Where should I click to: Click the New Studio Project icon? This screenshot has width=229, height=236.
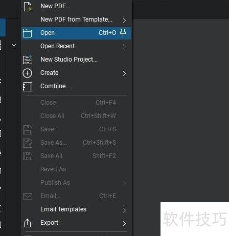pos(28,60)
